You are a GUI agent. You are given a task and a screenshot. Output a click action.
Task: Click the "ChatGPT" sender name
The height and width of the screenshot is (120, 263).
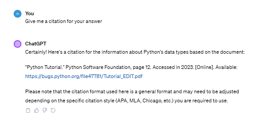coord(36,44)
